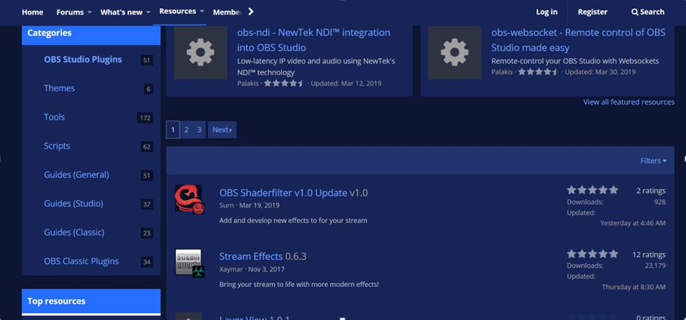Click the star rating for Stream Effects

click(592, 254)
